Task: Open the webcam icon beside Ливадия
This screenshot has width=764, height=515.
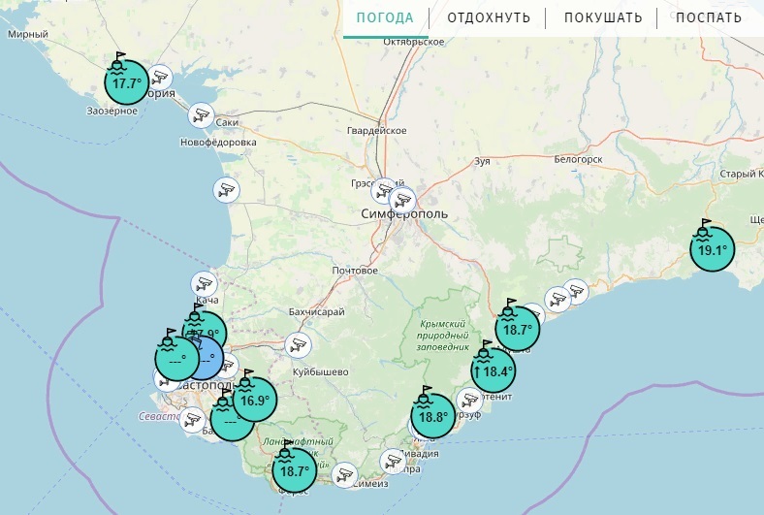Action: (393, 460)
